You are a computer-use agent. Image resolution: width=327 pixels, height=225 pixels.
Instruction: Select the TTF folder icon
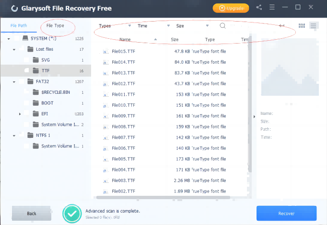point(35,70)
